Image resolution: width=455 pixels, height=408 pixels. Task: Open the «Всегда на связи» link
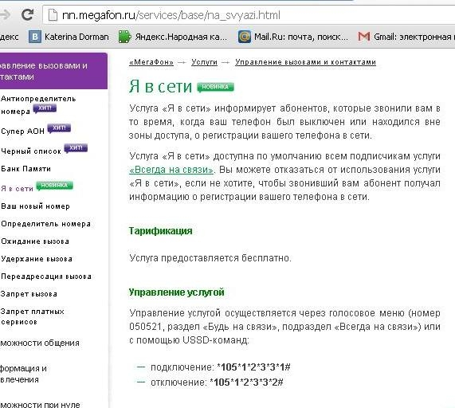[x=171, y=170]
